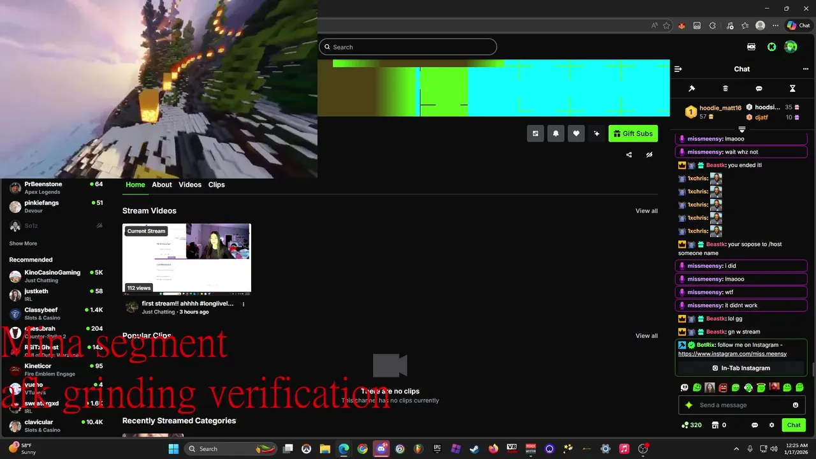Viewport: 816px width, 459px height.
Task: Collapse the chat panel with the arrow icon
Action: pyautogui.click(x=678, y=69)
